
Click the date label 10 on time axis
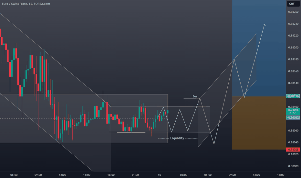click(159, 175)
